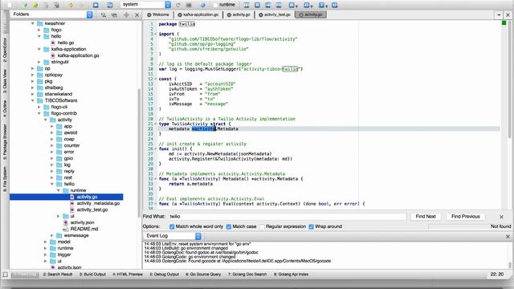Collapse the kwaehner folder

tap(33, 23)
